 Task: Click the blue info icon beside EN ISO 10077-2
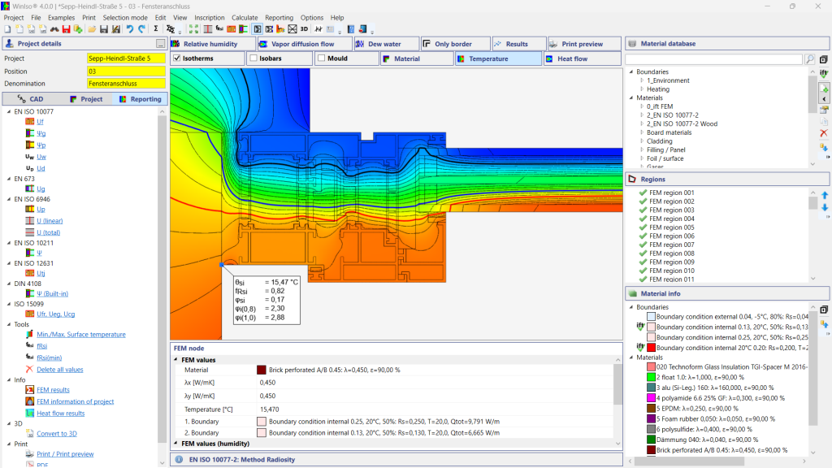click(x=179, y=460)
